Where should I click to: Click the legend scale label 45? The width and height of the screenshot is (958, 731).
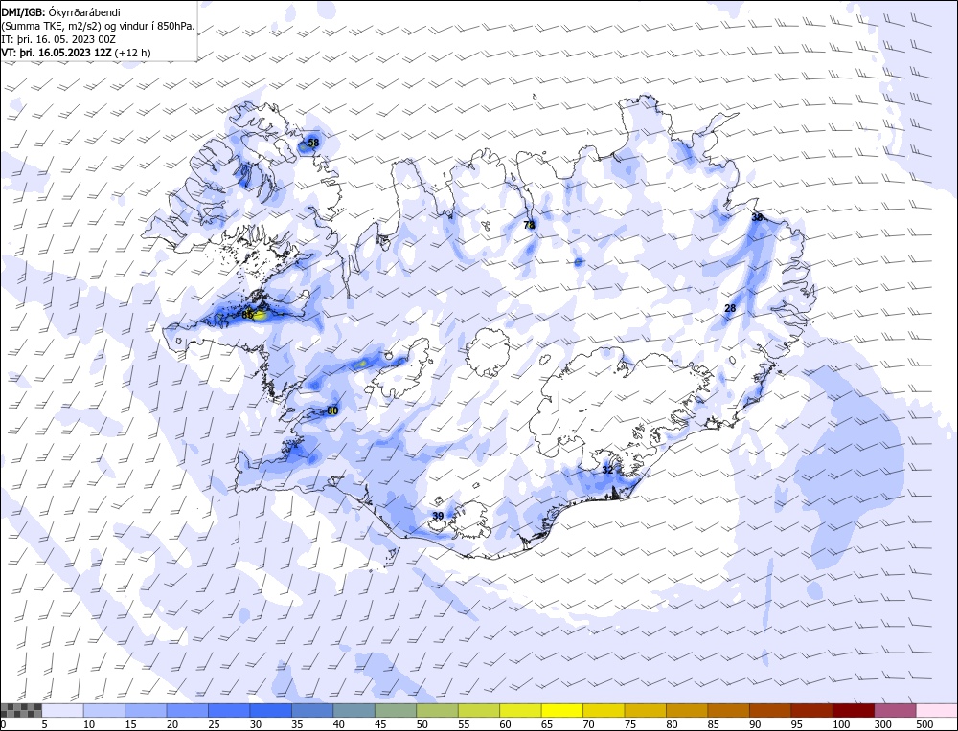[x=380, y=724]
